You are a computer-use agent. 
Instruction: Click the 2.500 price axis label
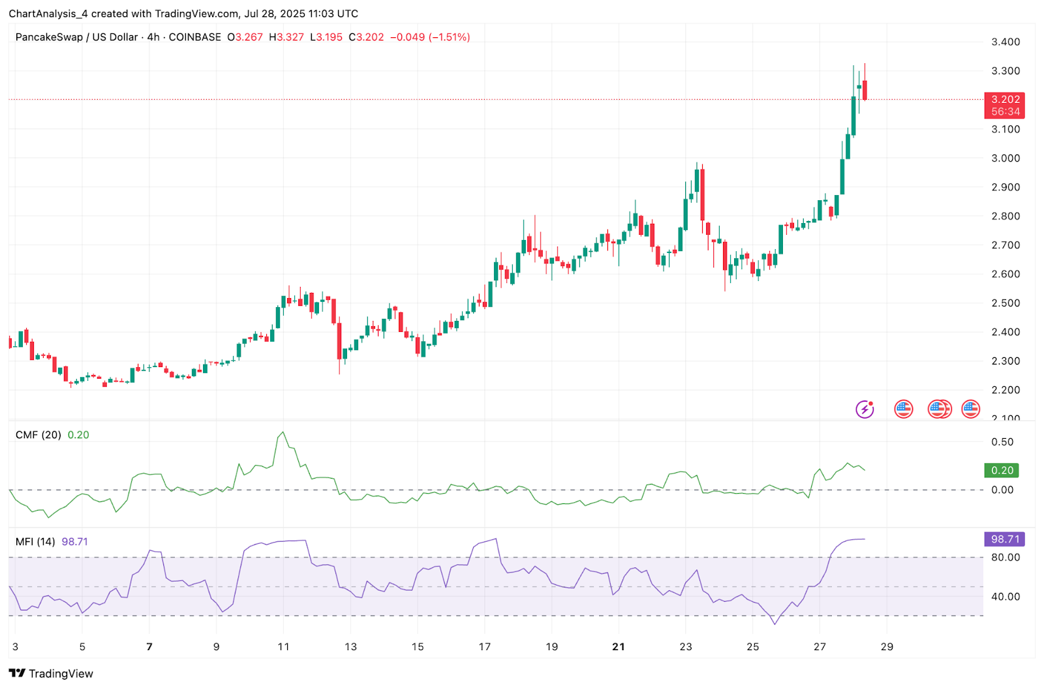click(1006, 303)
